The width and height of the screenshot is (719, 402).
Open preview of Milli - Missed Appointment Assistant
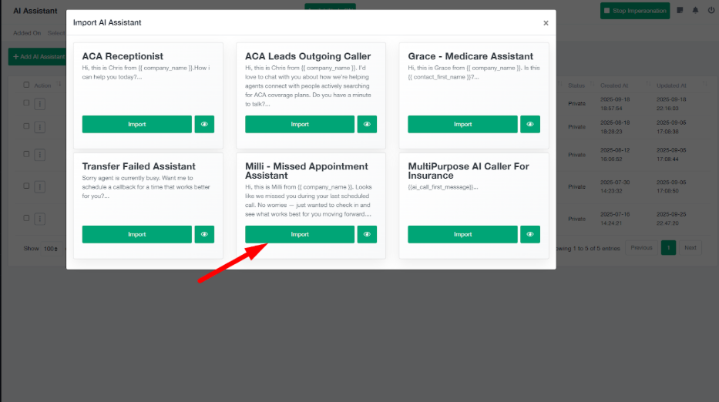click(x=367, y=234)
